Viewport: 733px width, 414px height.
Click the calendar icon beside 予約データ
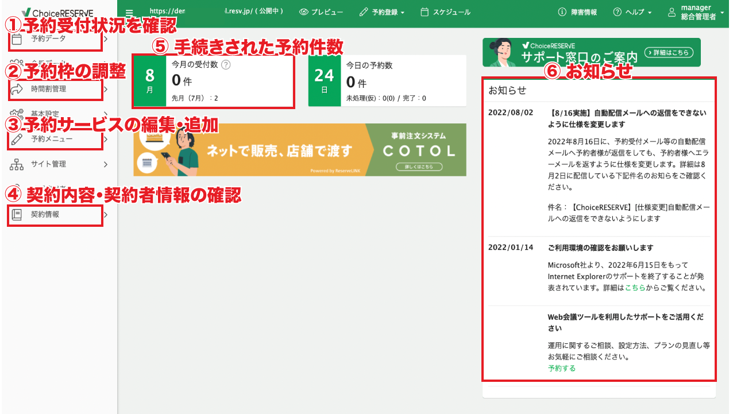click(17, 39)
